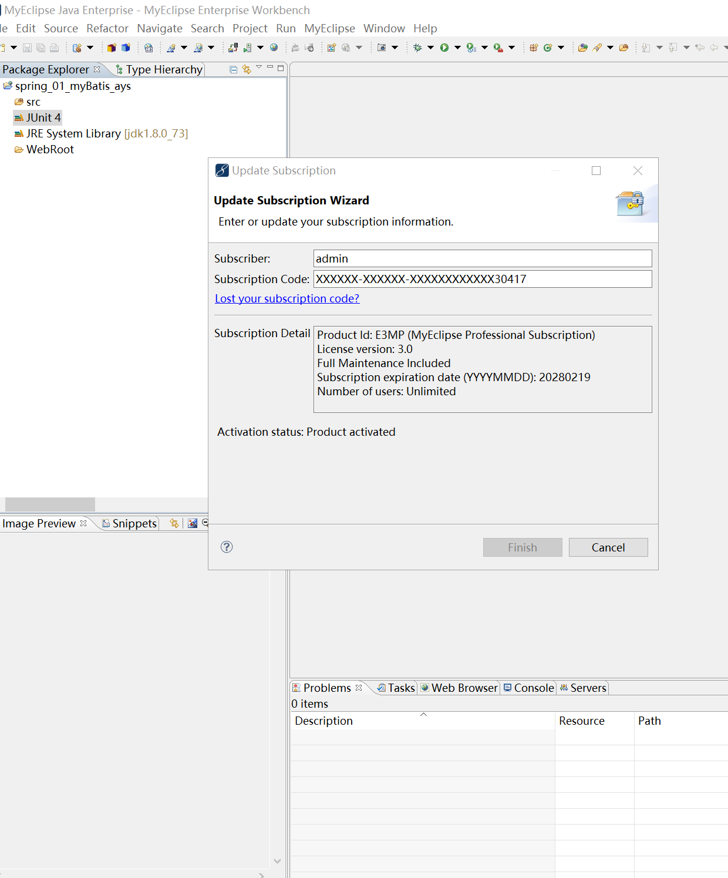Click Collapse All in Package Explorer
Viewport: 728px width, 878px height.
pyautogui.click(x=234, y=69)
